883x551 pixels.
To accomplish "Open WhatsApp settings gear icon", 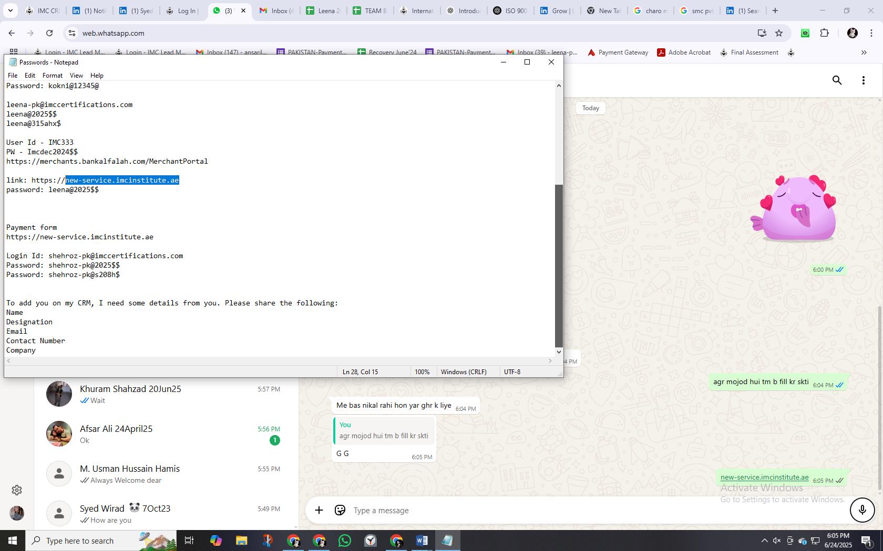I will pos(17,490).
